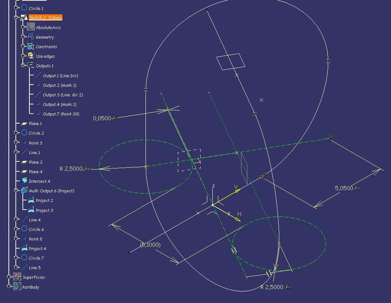Click the Geometry node icon
Image resolution: width=391 pixels, height=303 pixels.
click(x=31, y=37)
